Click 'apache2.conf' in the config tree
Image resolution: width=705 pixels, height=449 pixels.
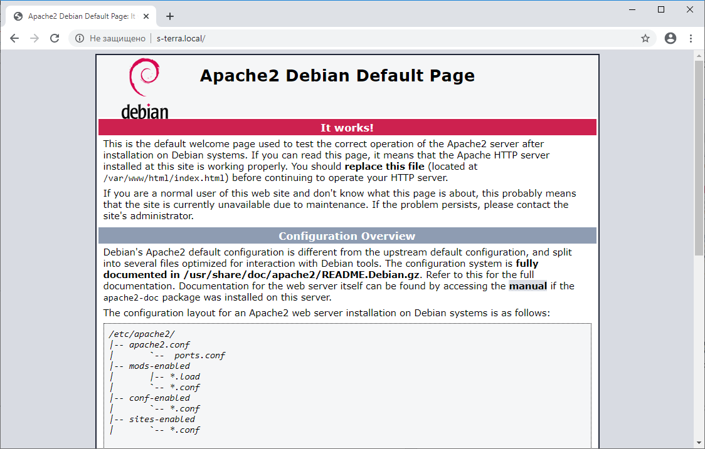point(159,345)
